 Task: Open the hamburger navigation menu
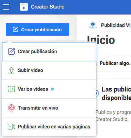pyautogui.click(x=6, y=7)
